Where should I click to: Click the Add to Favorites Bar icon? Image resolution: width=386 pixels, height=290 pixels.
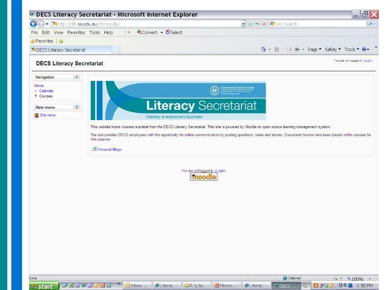[61, 41]
